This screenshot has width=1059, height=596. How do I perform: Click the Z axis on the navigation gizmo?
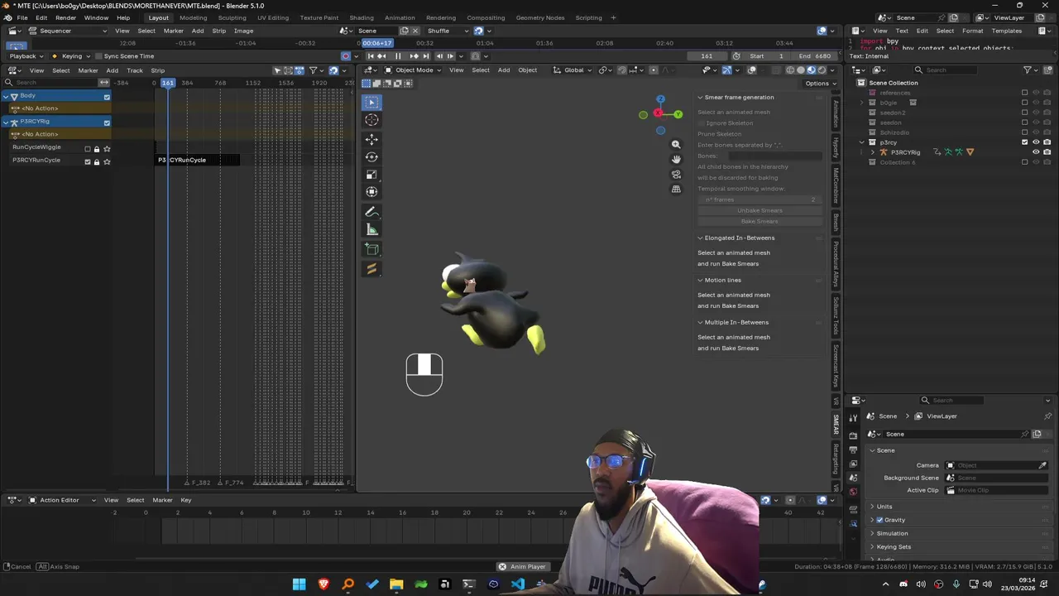(x=660, y=99)
